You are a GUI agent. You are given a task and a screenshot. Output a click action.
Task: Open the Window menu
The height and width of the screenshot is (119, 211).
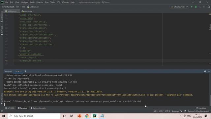coord(65,2)
